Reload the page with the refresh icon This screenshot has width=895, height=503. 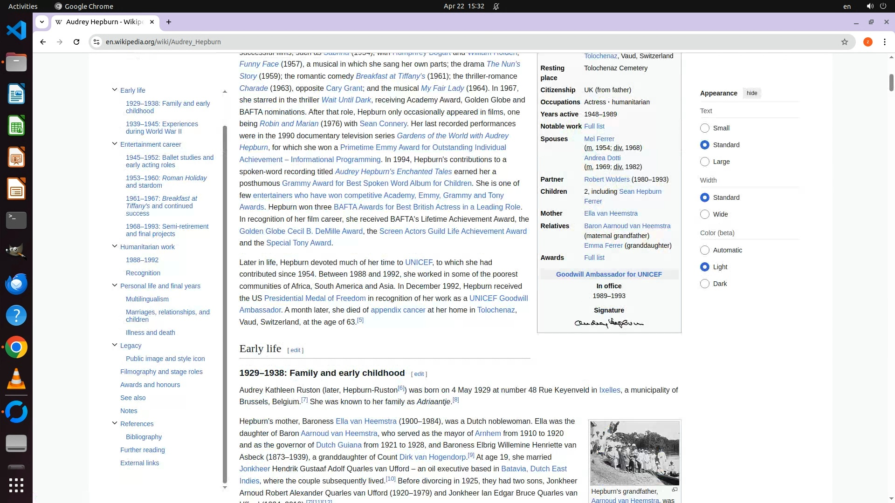[76, 42]
